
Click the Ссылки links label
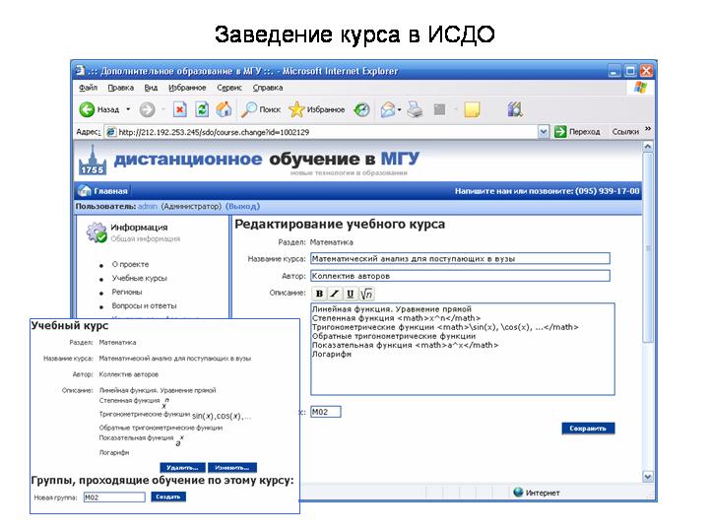pos(625,132)
